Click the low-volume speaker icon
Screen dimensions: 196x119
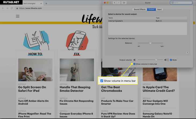(x=134, y=60)
